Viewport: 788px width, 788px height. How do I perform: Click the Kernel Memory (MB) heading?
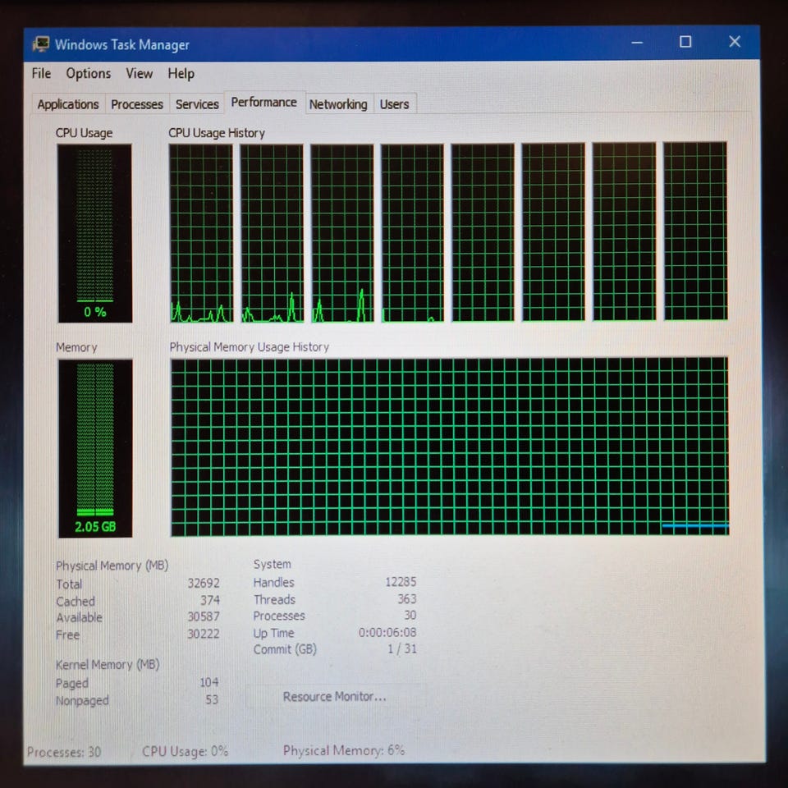(108, 664)
